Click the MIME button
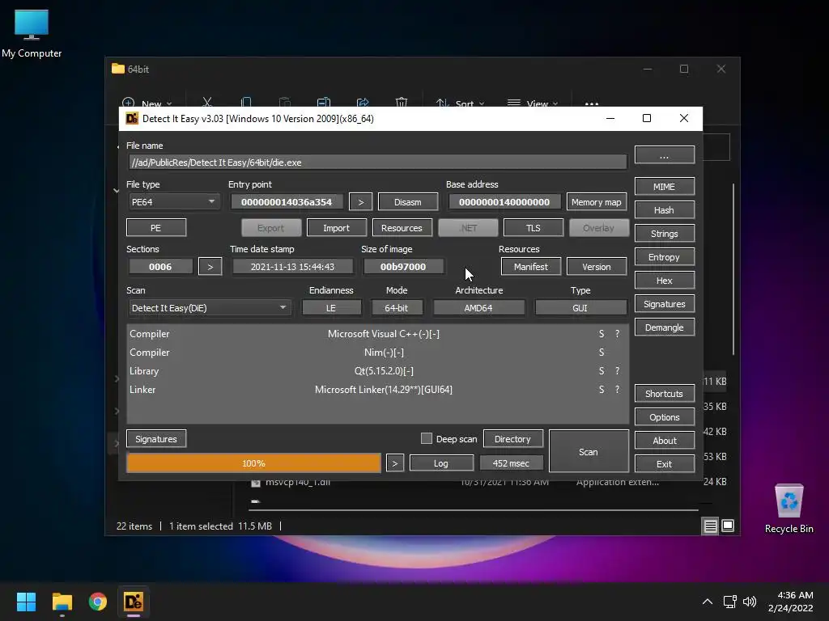The height and width of the screenshot is (621, 829). [x=664, y=187]
